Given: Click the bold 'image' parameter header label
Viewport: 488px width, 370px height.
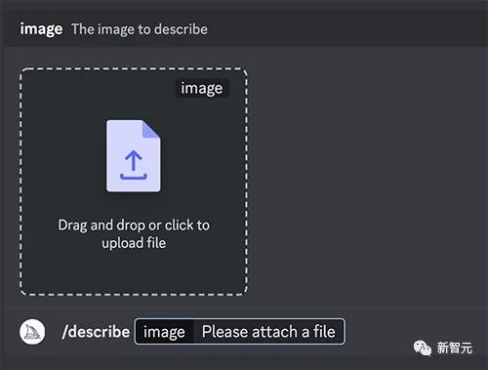Looking at the screenshot, I should tap(41, 29).
